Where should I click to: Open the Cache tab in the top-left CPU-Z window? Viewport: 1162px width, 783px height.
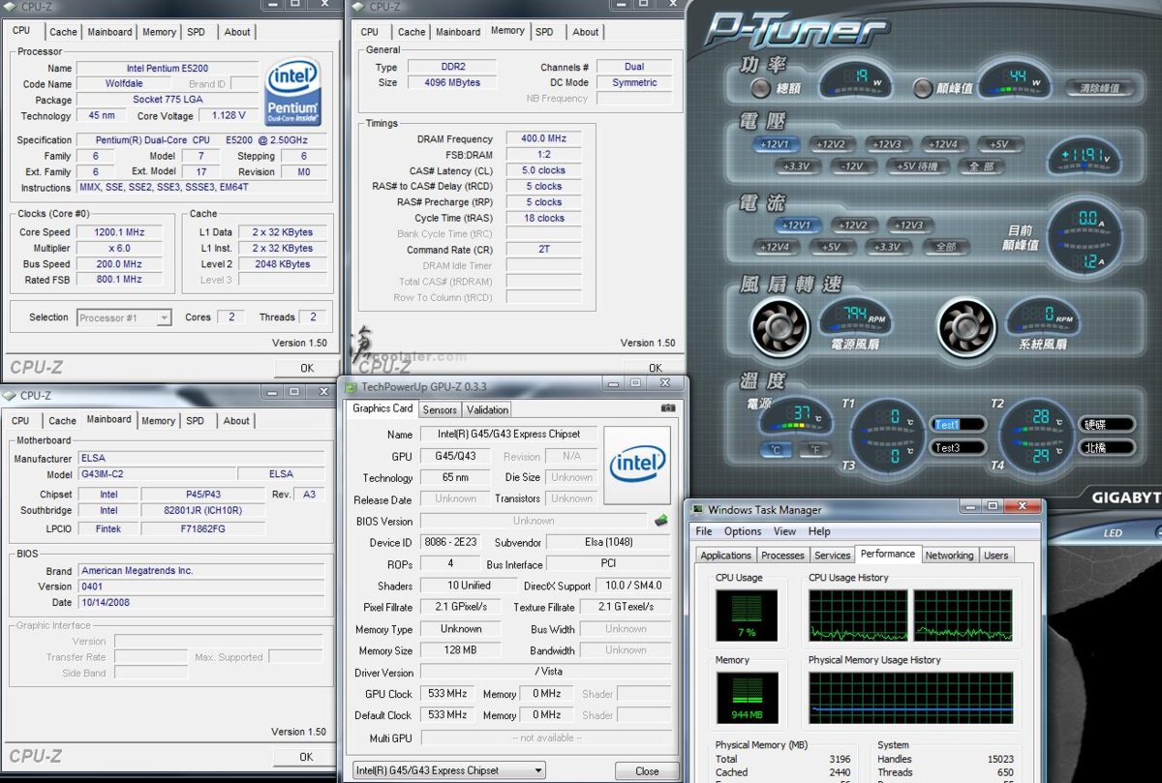tap(63, 32)
